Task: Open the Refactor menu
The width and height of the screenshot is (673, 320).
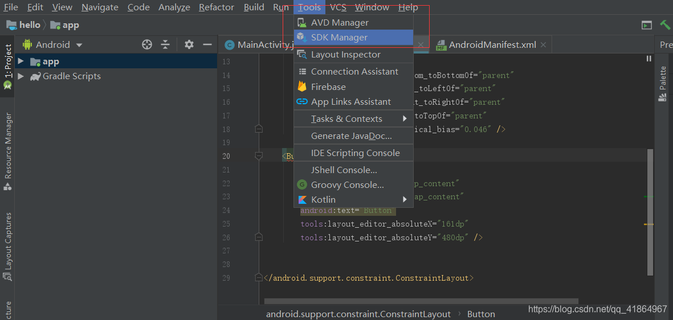Action: click(217, 7)
